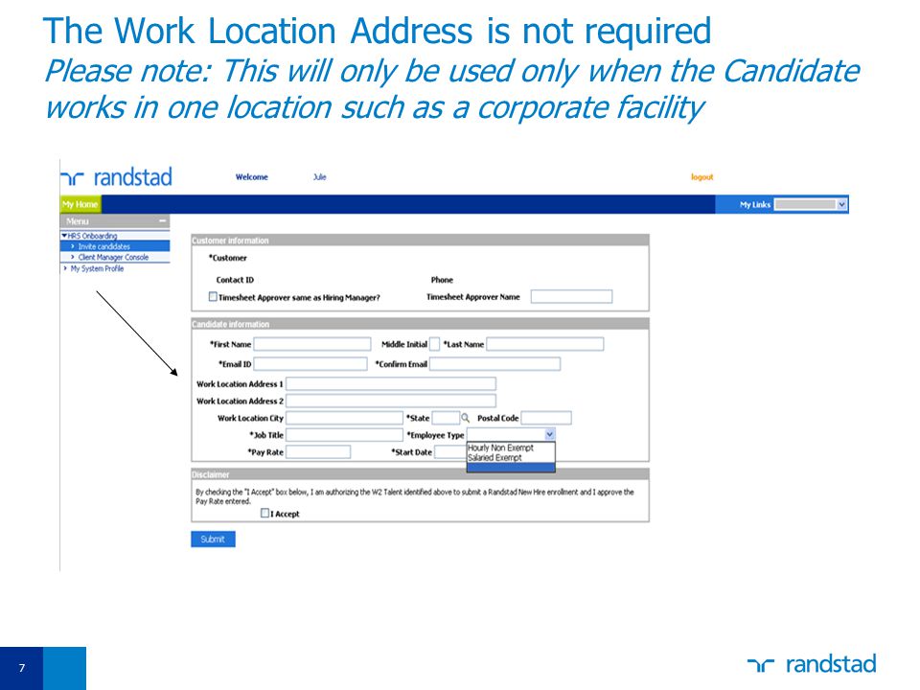Click into the Job Title field
Screen dimensions: 920x690
click(344, 435)
